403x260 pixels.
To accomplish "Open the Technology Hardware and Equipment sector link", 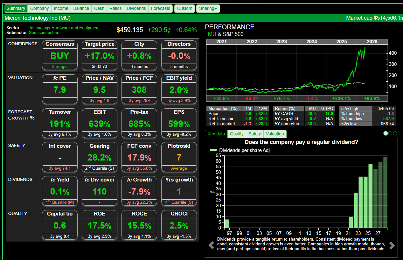I will 64,28.
